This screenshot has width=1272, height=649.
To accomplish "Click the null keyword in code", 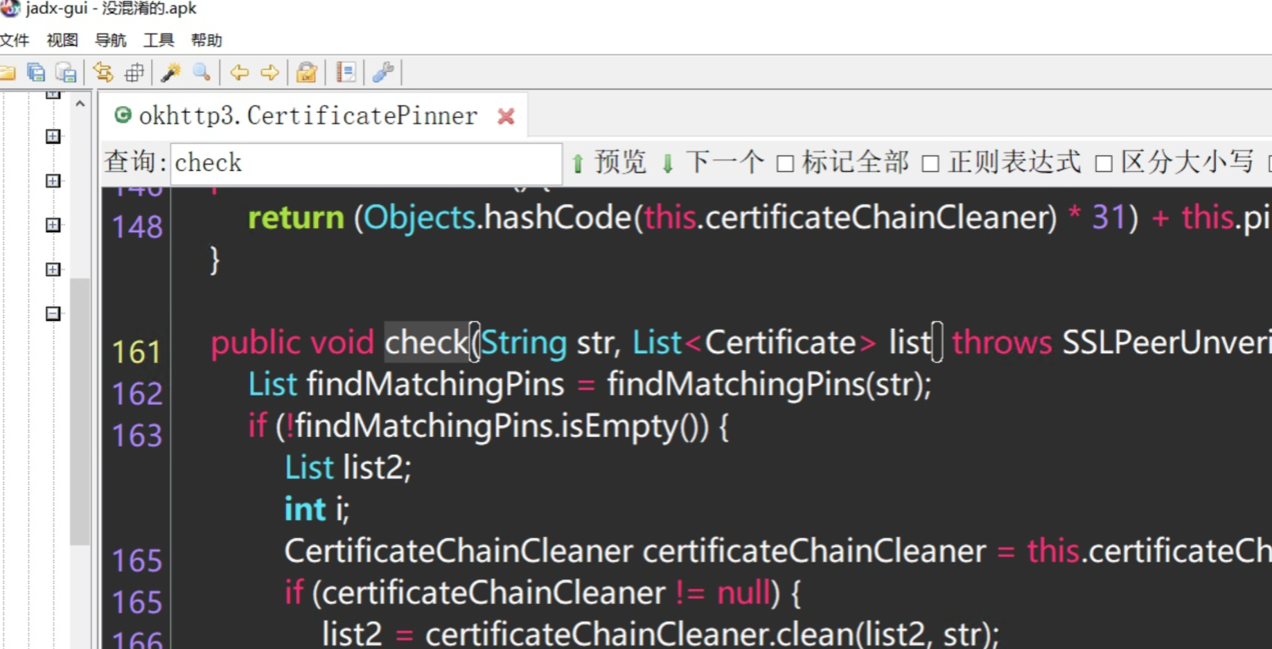I will [x=743, y=592].
